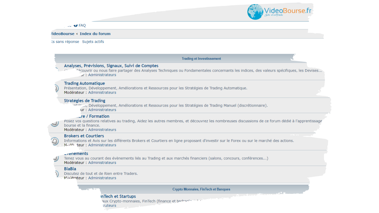Click Administrateurs under Brokers et Courtiers
The width and height of the screenshot is (379, 213).
pos(102,145)
